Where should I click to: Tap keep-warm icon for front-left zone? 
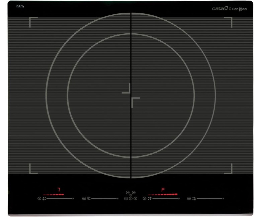click(39, 199)
